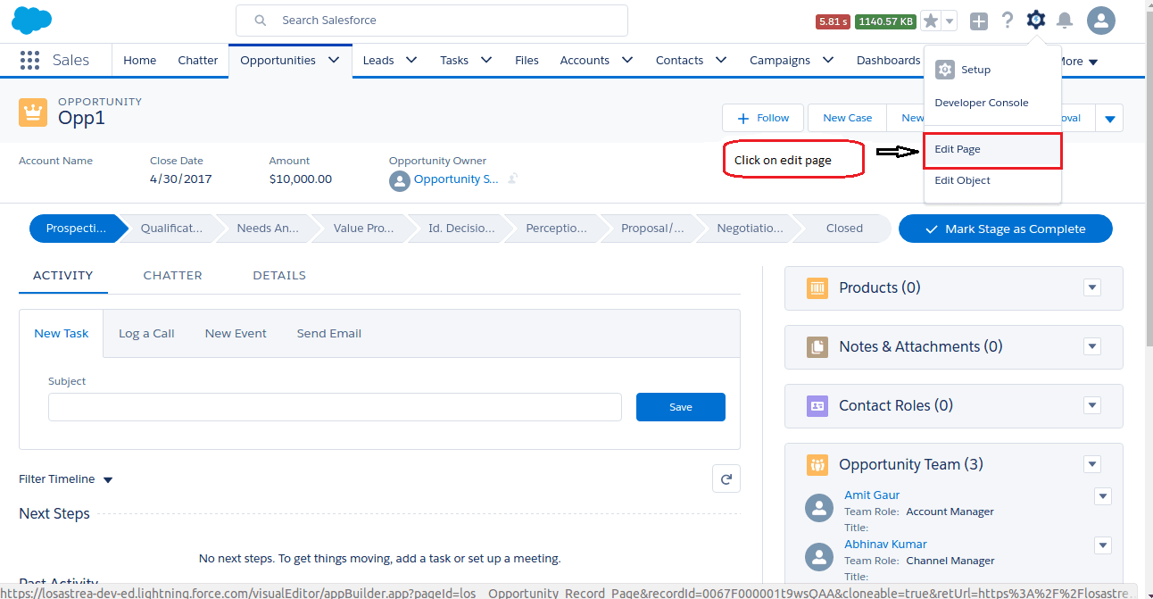Click Abhinav Kumar's avatar icon
This screenshot has height=599, width=1153.
pyautogui.click(x=819, y=557)
